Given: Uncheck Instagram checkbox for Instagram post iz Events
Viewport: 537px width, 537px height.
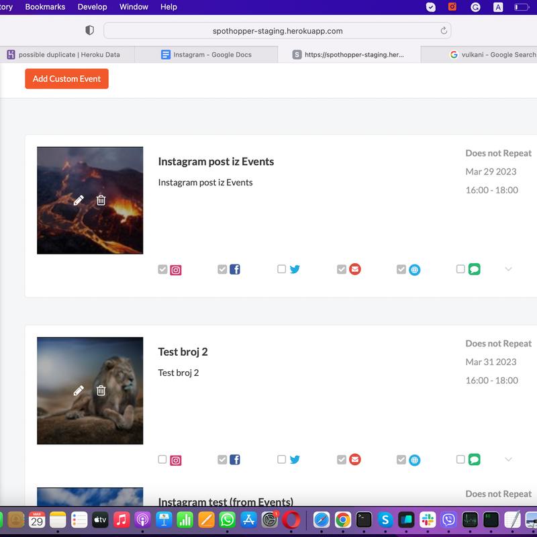Looking at the screenshot, I should (x=162, y=269).
